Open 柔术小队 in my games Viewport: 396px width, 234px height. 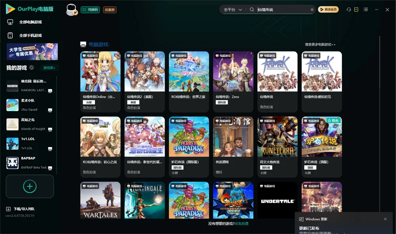(x=30, y=105)
